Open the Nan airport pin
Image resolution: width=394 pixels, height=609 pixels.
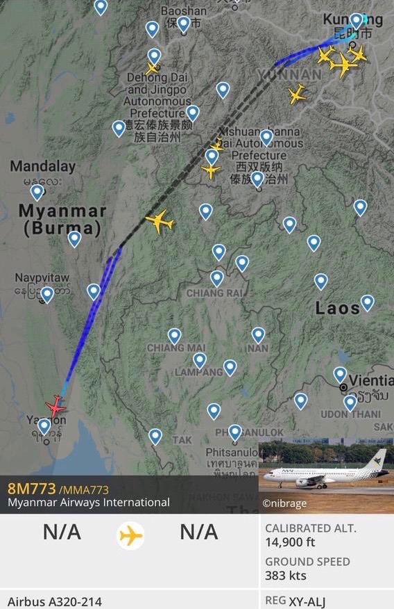coord(258,336)
